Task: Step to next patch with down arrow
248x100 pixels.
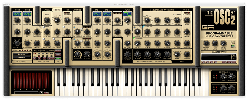Action: coord(234,58)
